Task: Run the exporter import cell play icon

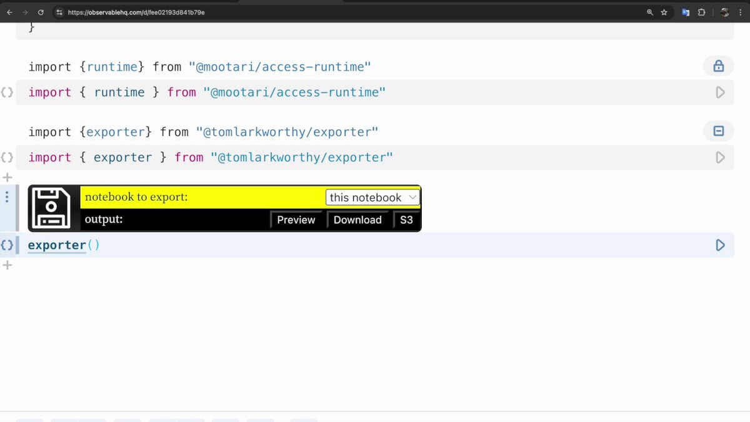Action: (720, 158)
